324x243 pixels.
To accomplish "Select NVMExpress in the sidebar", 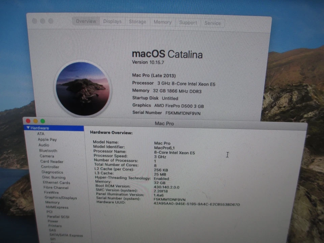I will [57, 207].
